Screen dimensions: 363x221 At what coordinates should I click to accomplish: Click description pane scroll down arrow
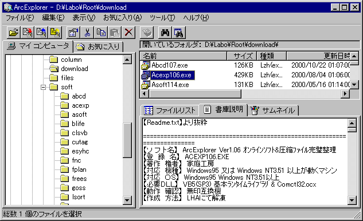(352, 200)
